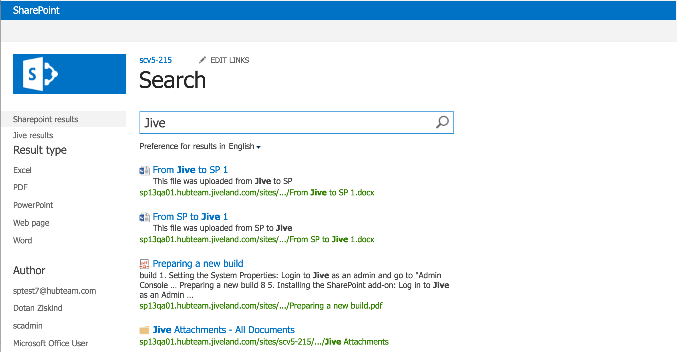Filter results by PDF type
Image resolution: width=677 pixels, height=352 pixels.
[x=20, y=187]
